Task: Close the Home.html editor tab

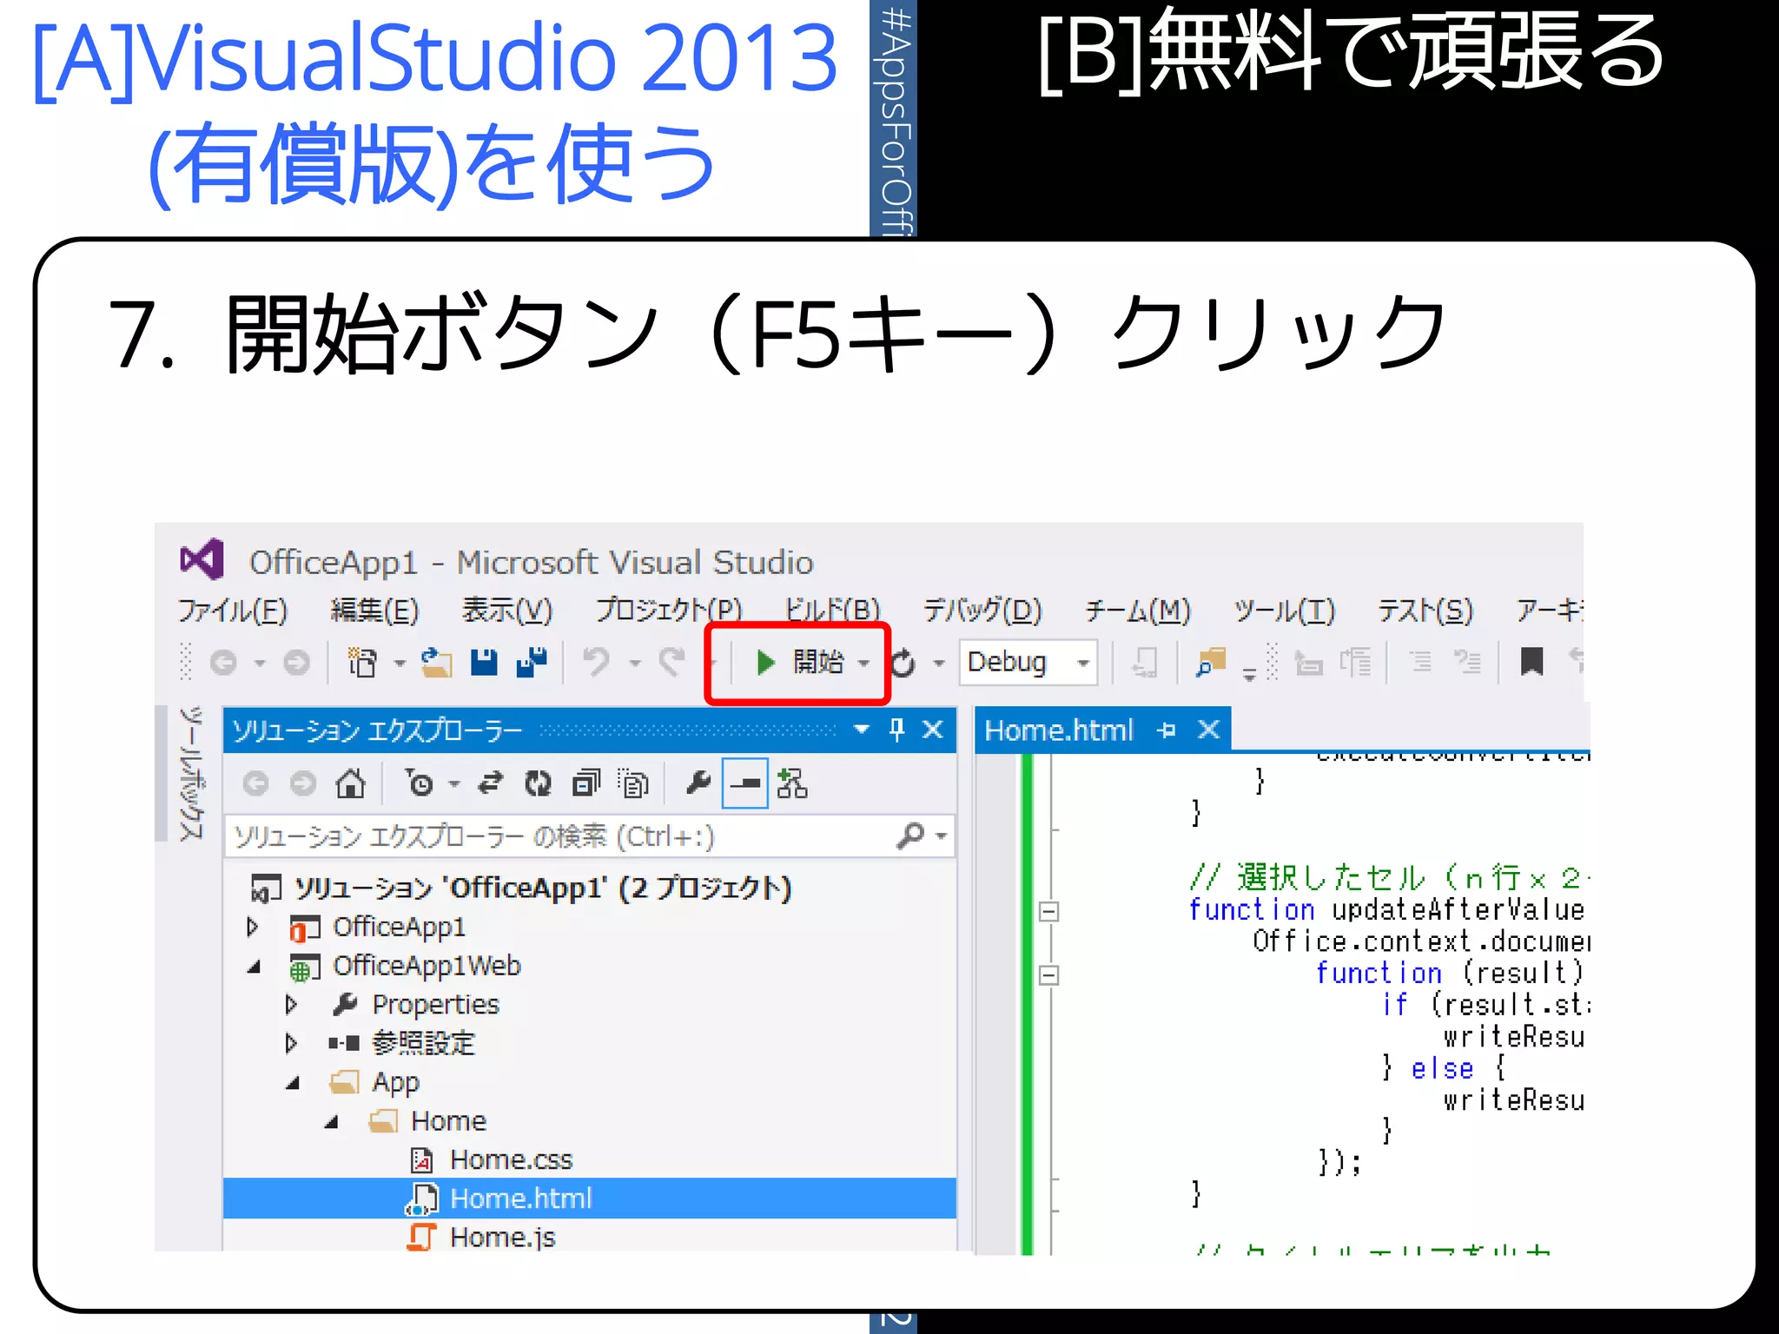Action: 1209,730
